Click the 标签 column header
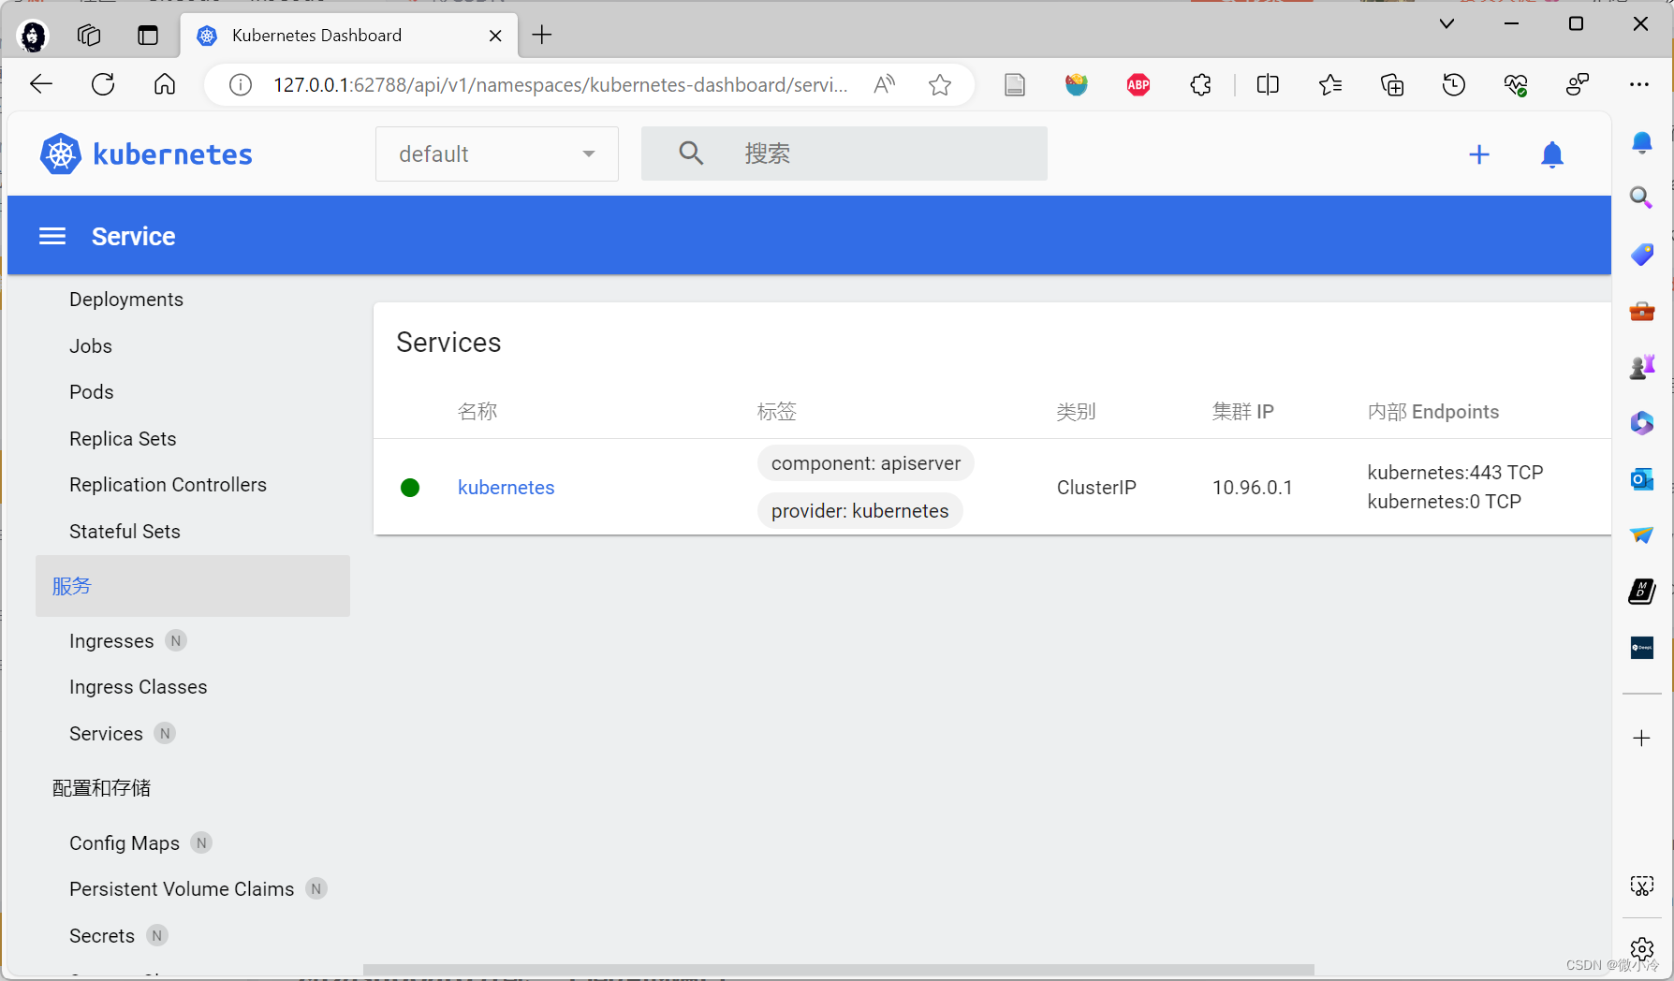 point(776,412)
